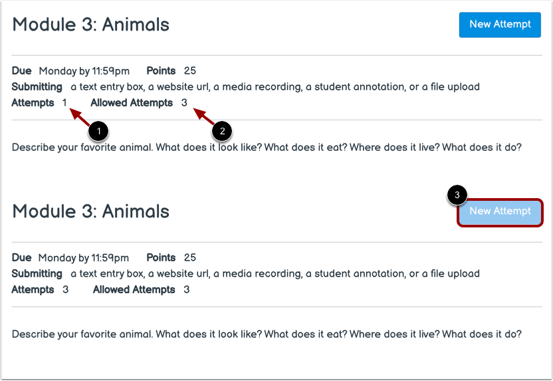This screenshot has width=553, height=381.
Task: Click the Points 25 value in the first assignment
Action: 190,70
